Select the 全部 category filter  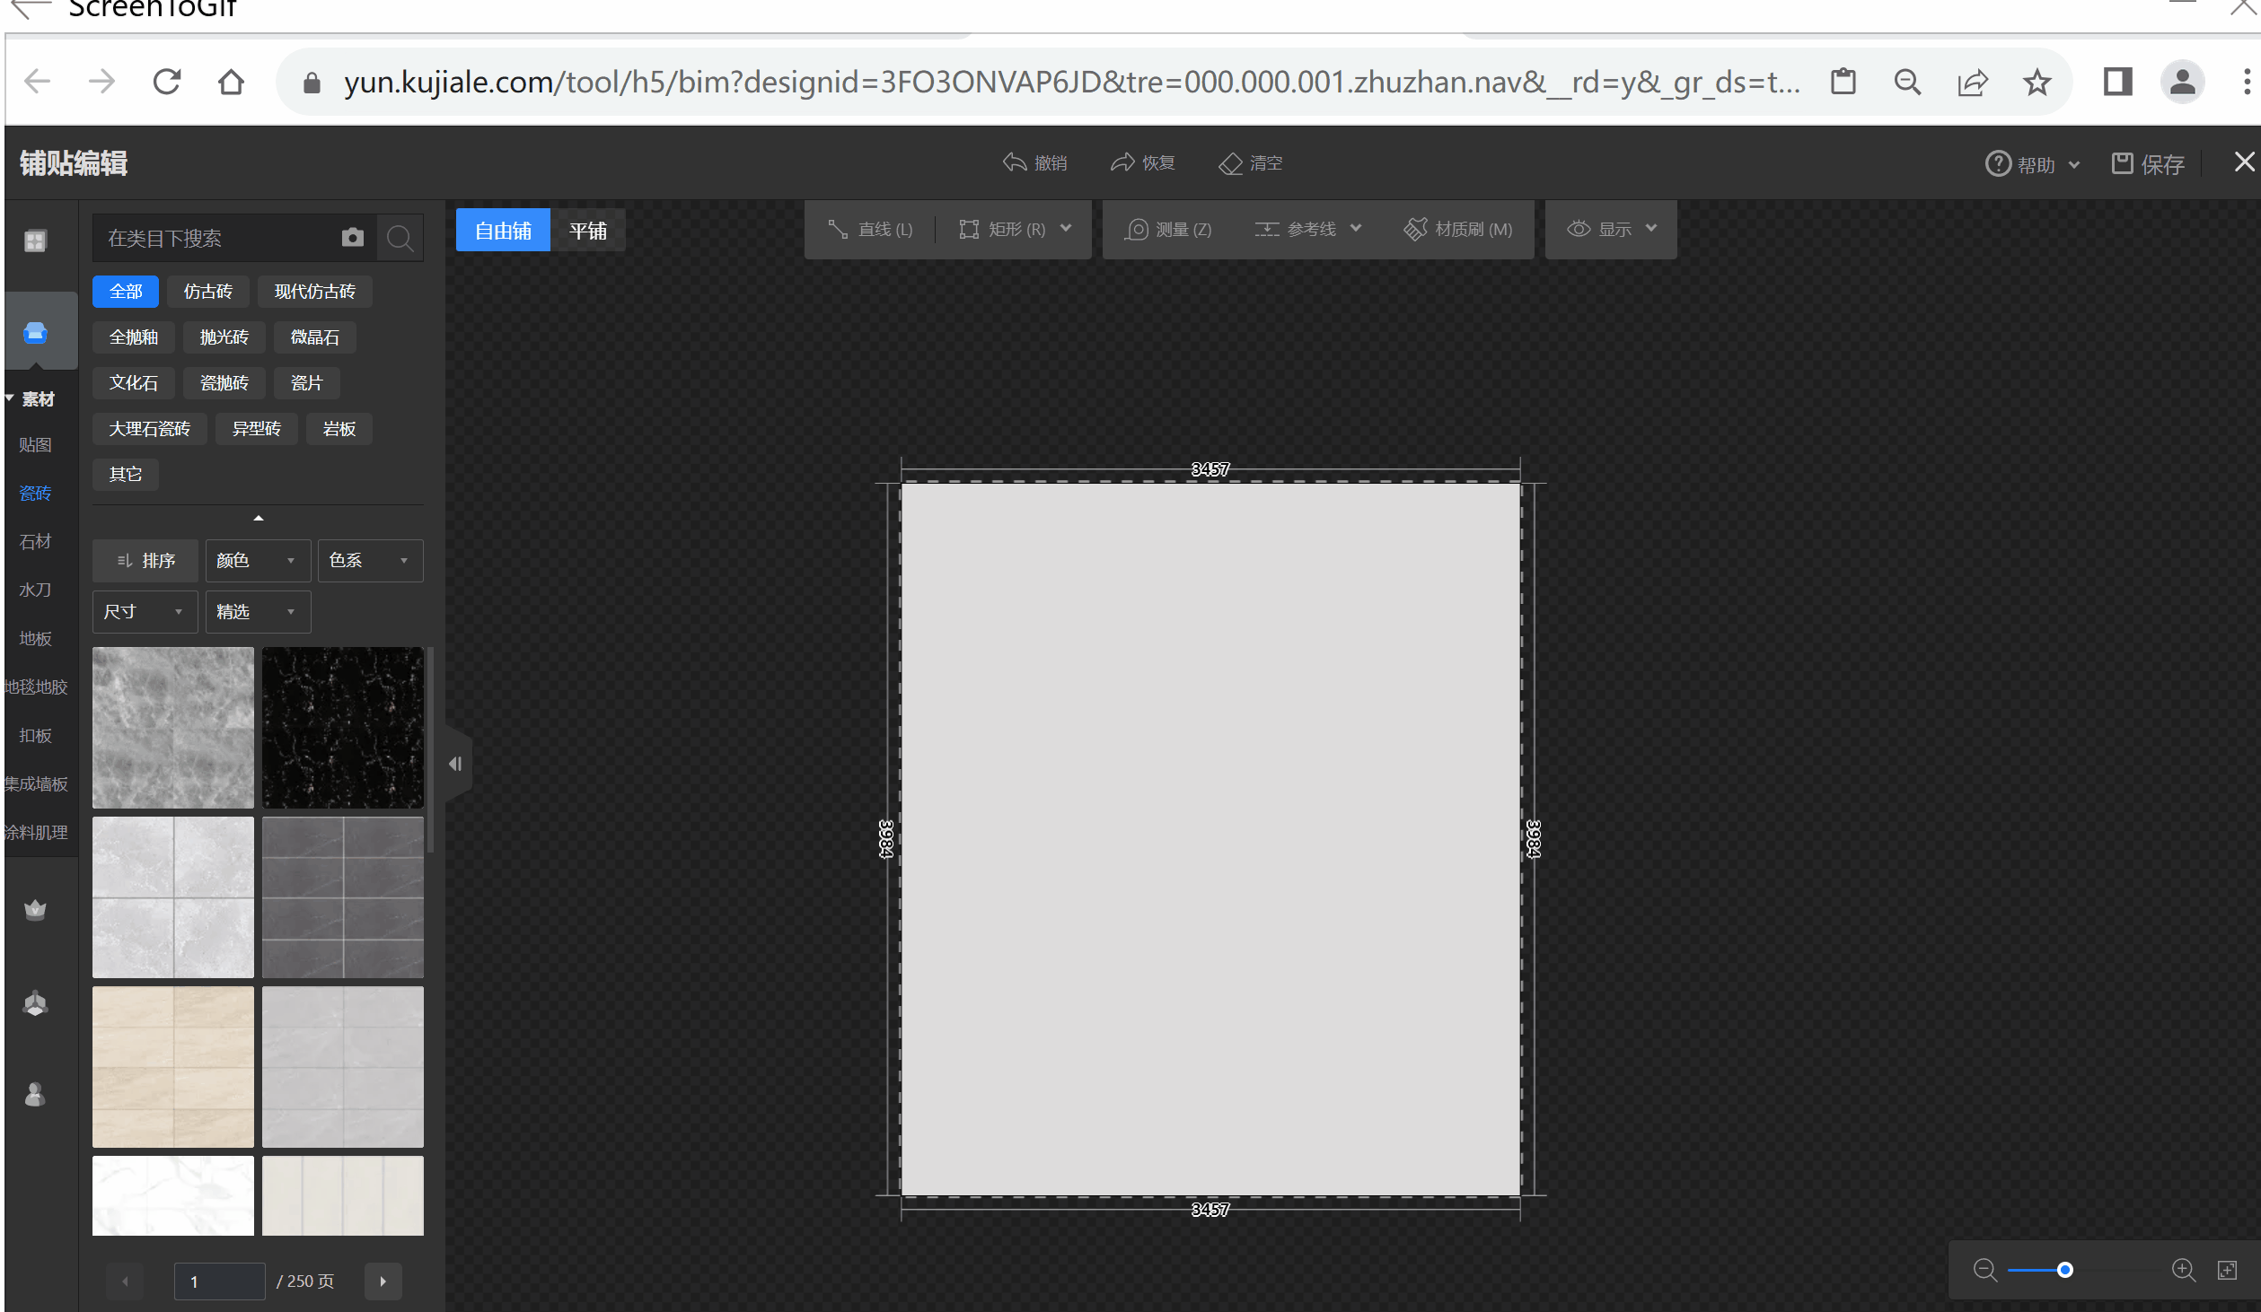(126, 291)
